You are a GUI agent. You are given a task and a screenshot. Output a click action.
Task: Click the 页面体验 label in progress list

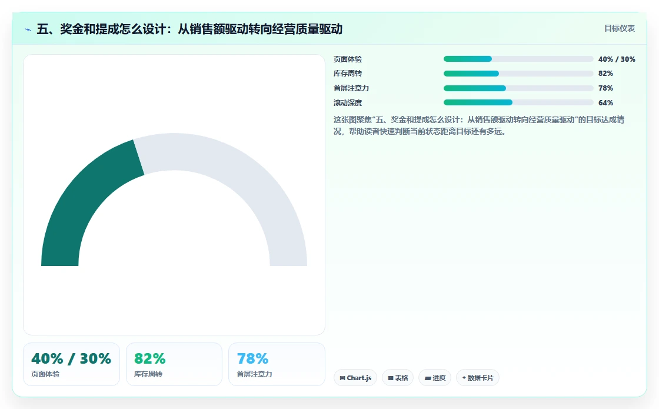click(x=348, y=59)
